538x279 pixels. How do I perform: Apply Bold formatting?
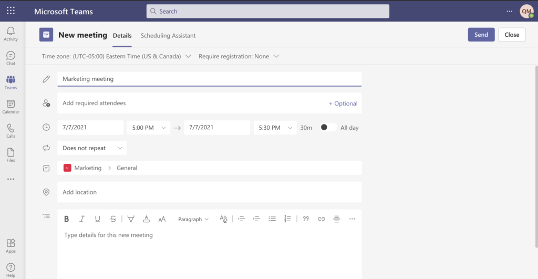pyautogui.click(x=67, y=219)
